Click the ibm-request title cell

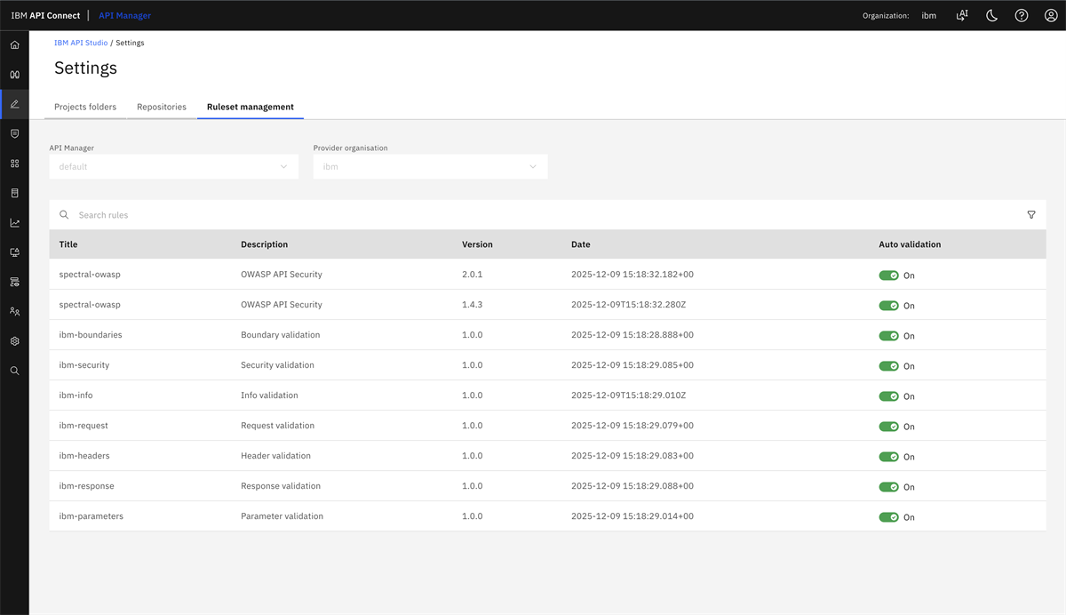click(x=84, y=426)
